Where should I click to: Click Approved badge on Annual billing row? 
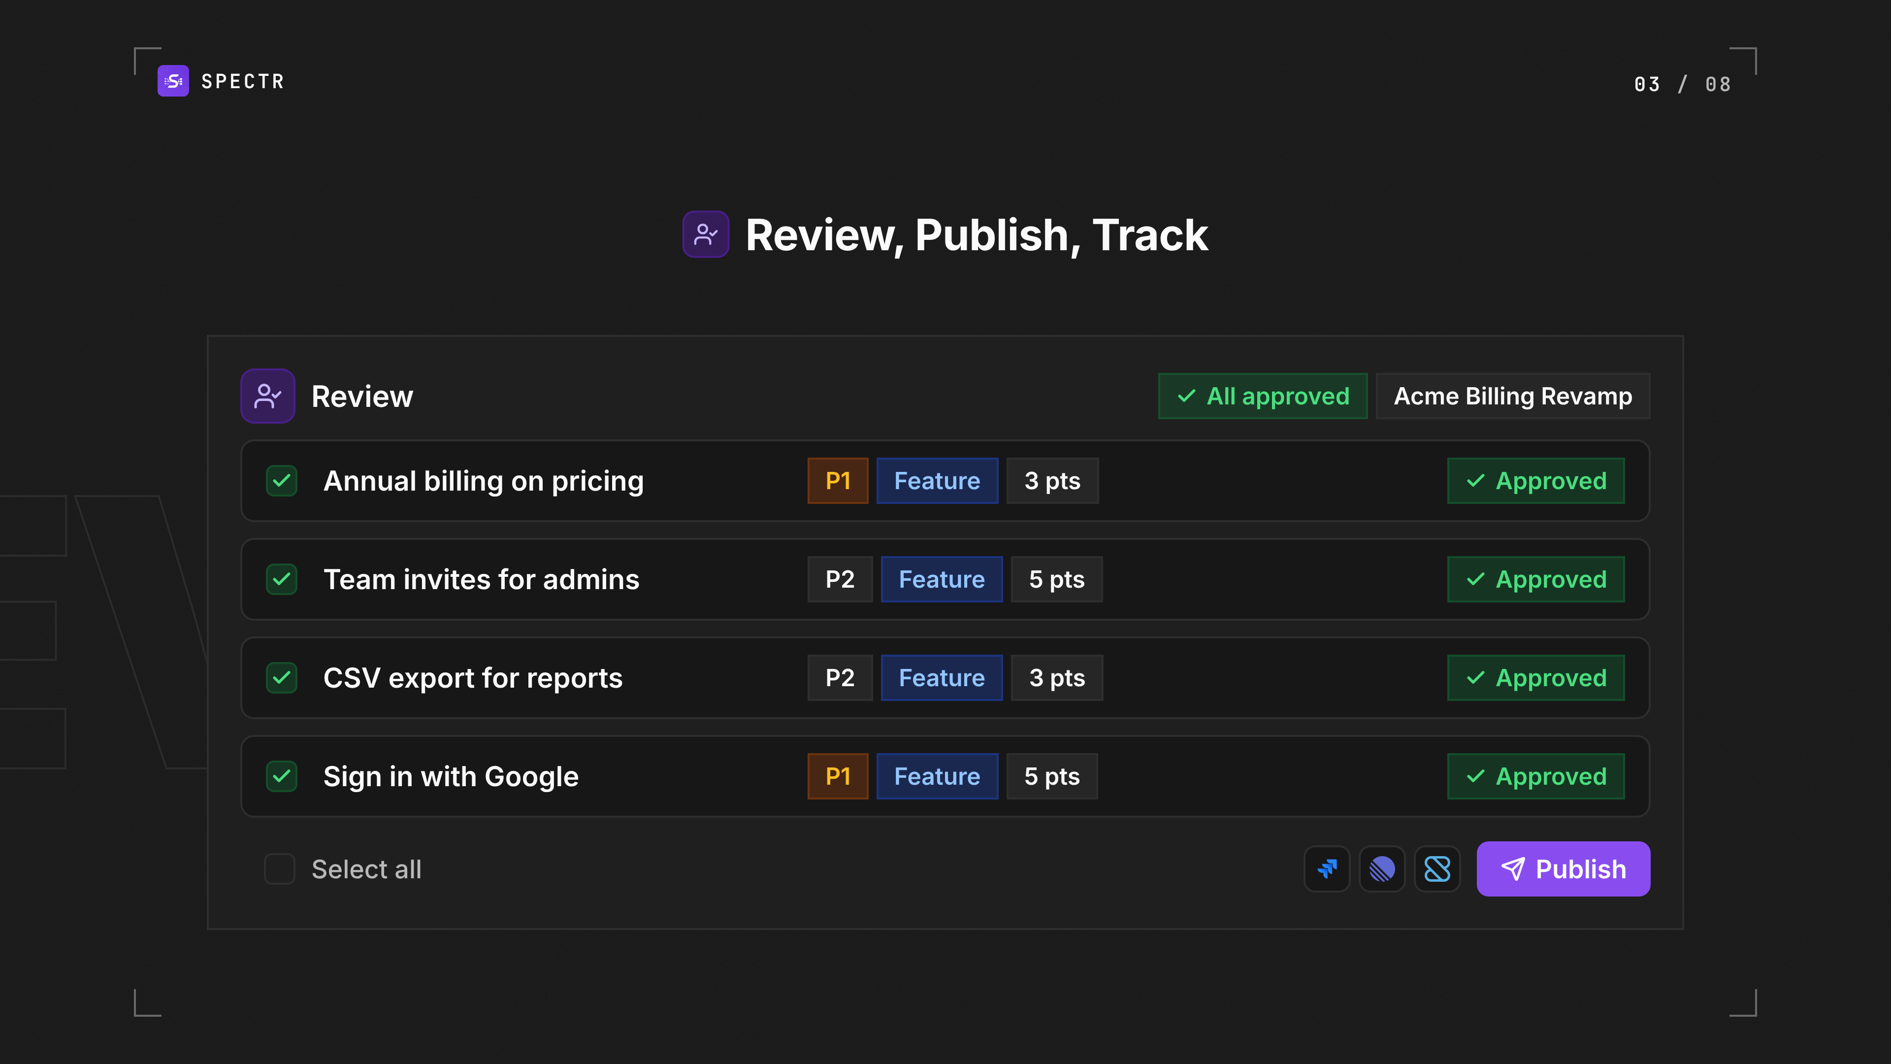point(1536,481)
